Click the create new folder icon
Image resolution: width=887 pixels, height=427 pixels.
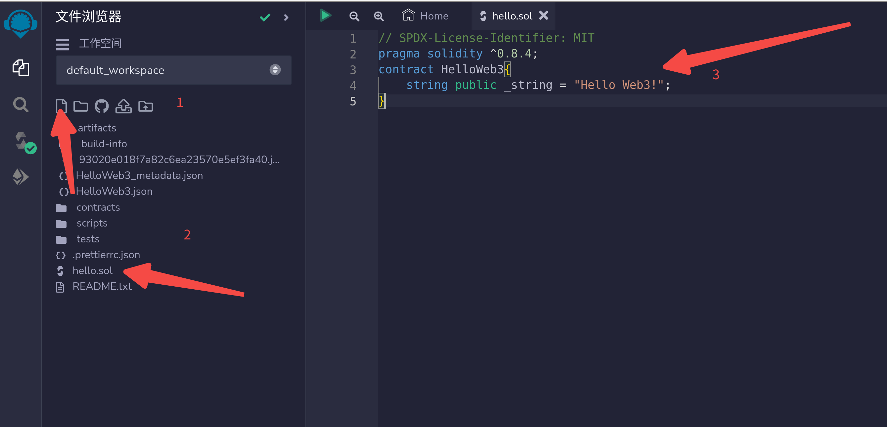[80, 106]
